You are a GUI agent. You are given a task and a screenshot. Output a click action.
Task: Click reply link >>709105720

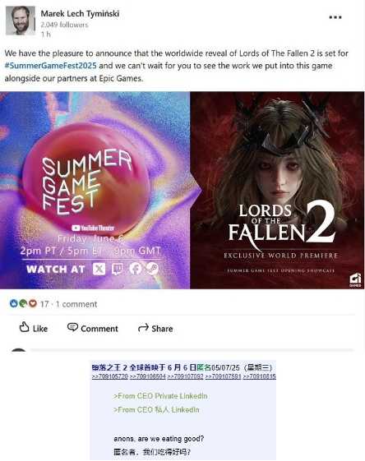[110, 376]
